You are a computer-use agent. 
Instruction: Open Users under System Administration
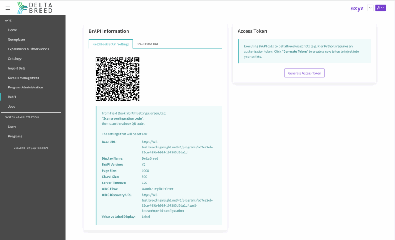pyautogui.click(x=12, y=127)
